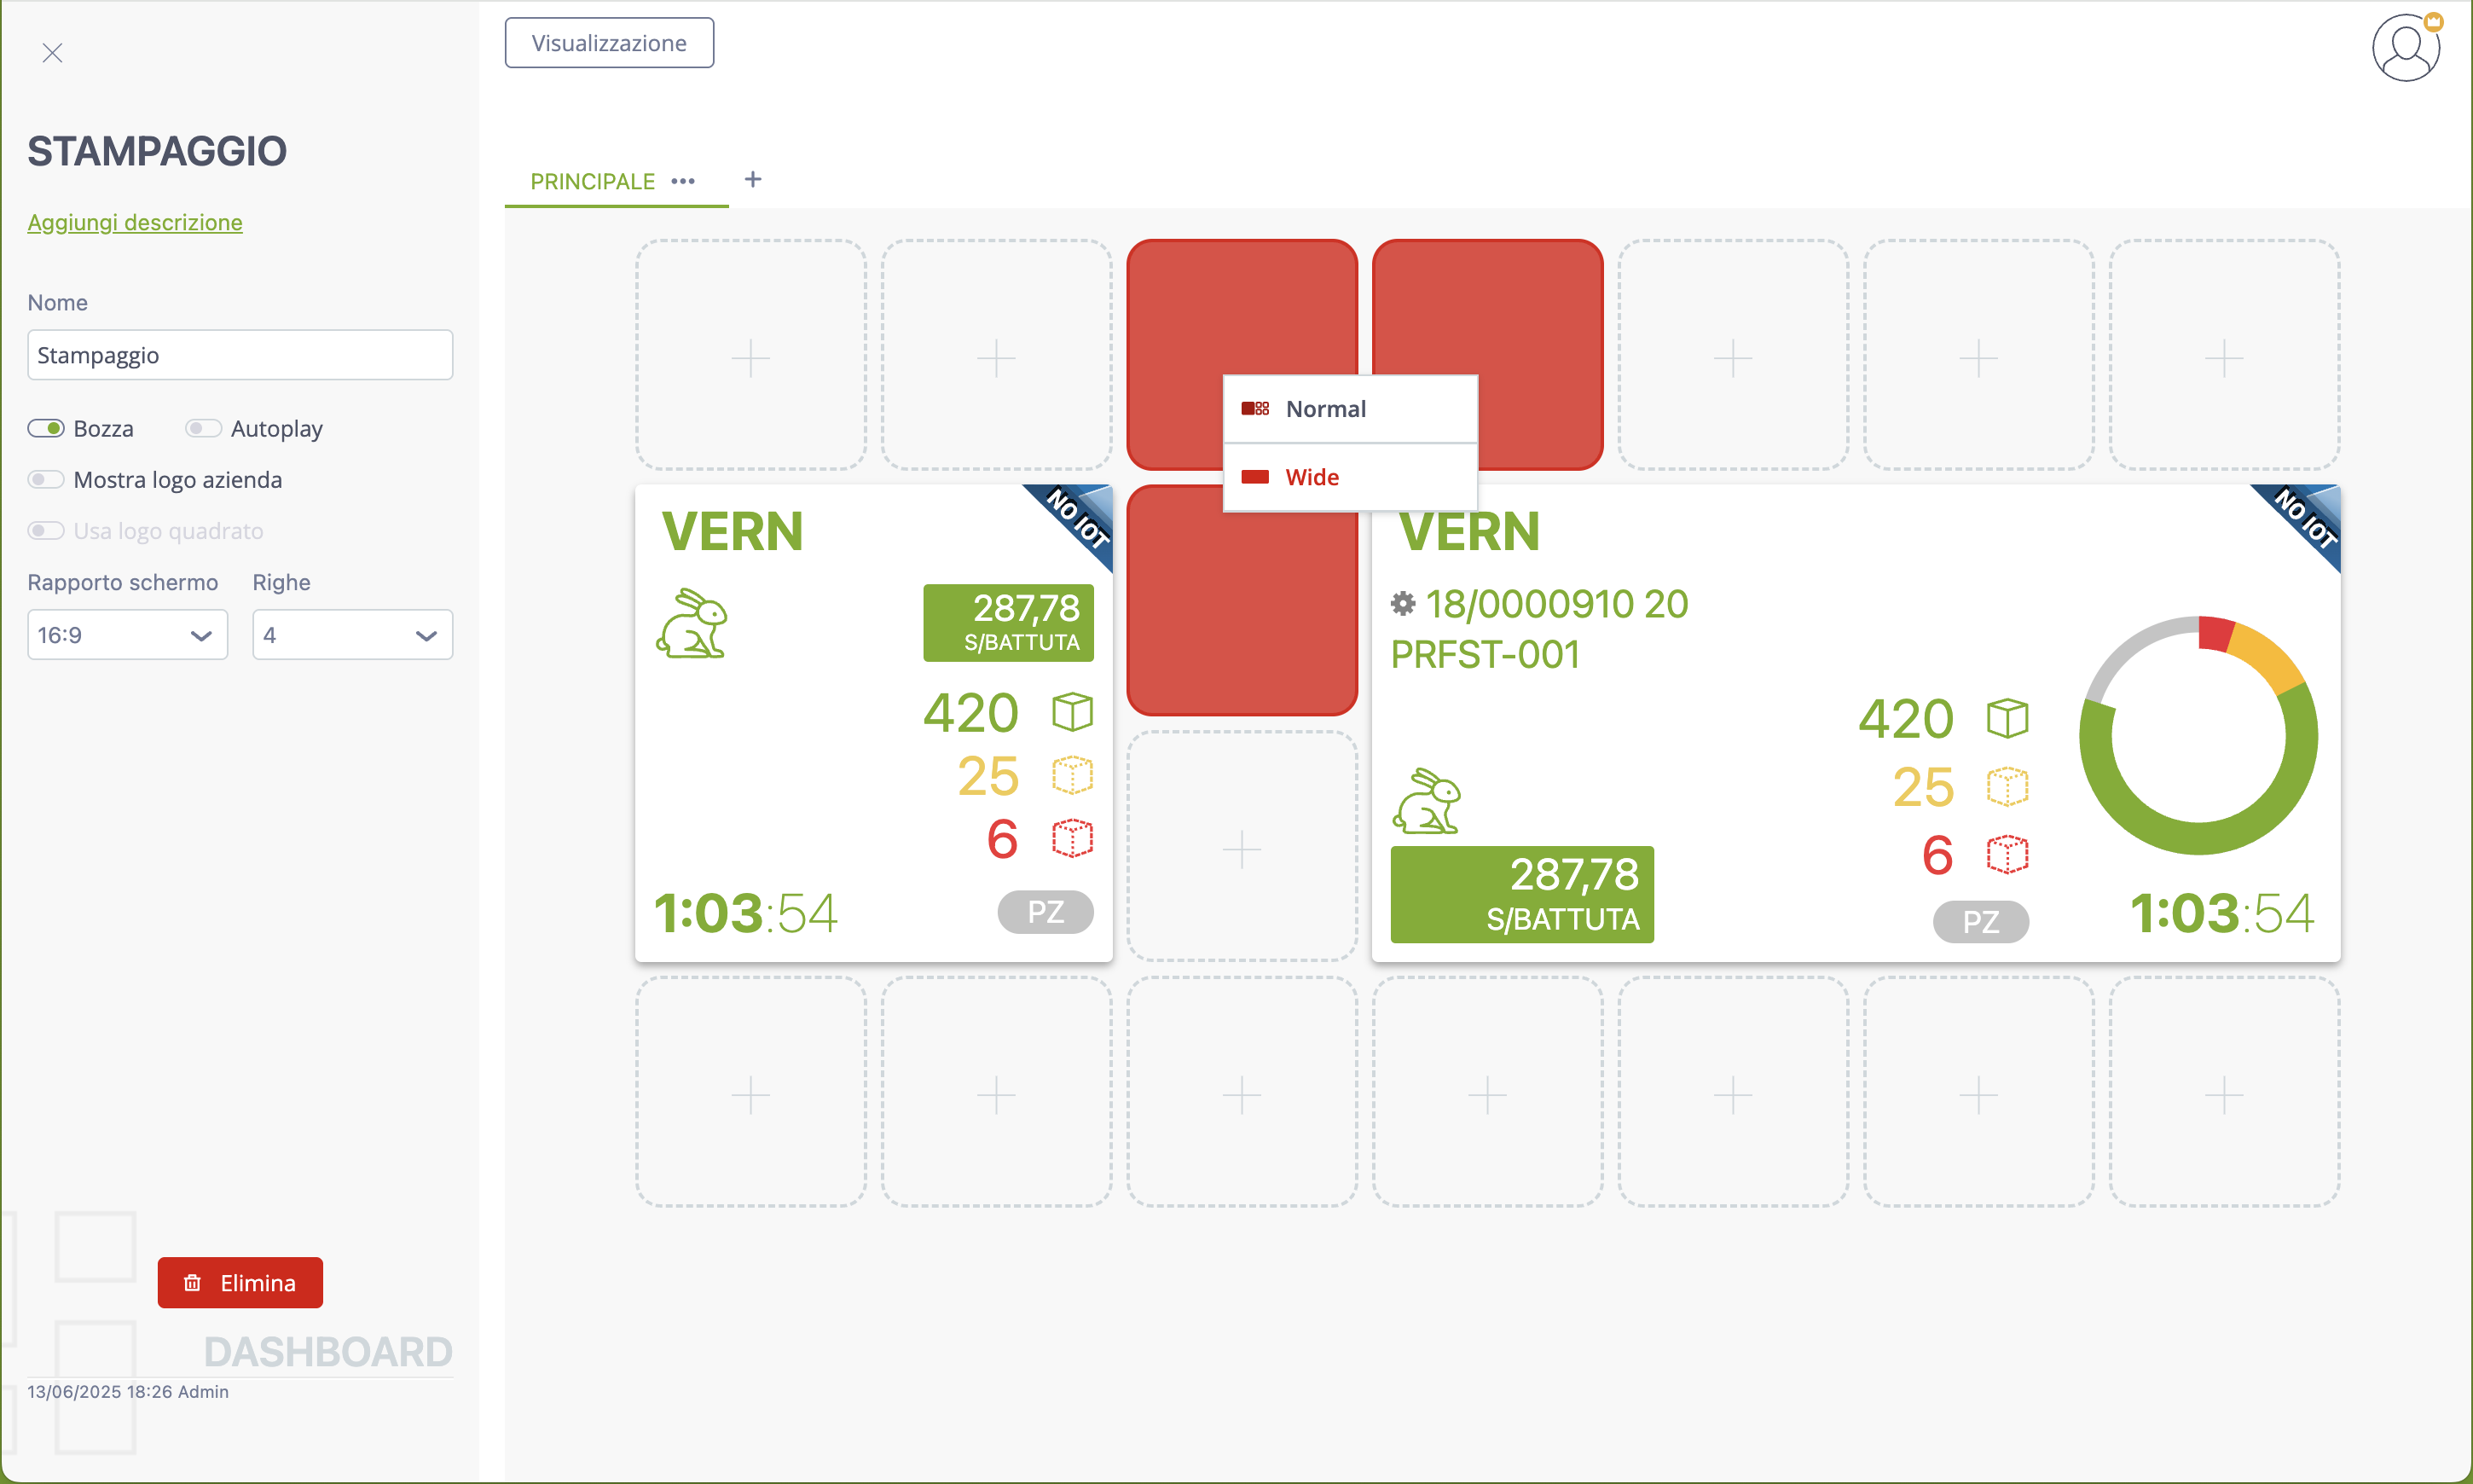
Task: Click the Aggiungi descrizione link
Action: pos(135,222)
